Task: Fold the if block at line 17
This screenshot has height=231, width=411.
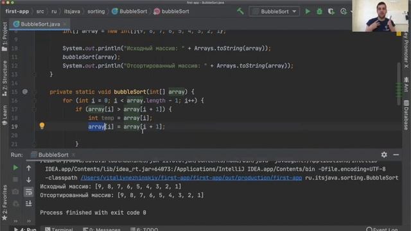Action: click(x=34, y=109)
